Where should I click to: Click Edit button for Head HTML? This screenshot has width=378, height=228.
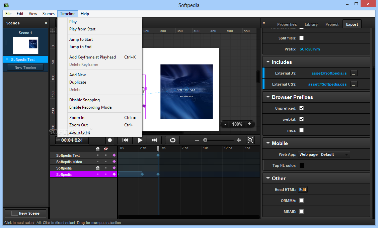coord(303,190)
